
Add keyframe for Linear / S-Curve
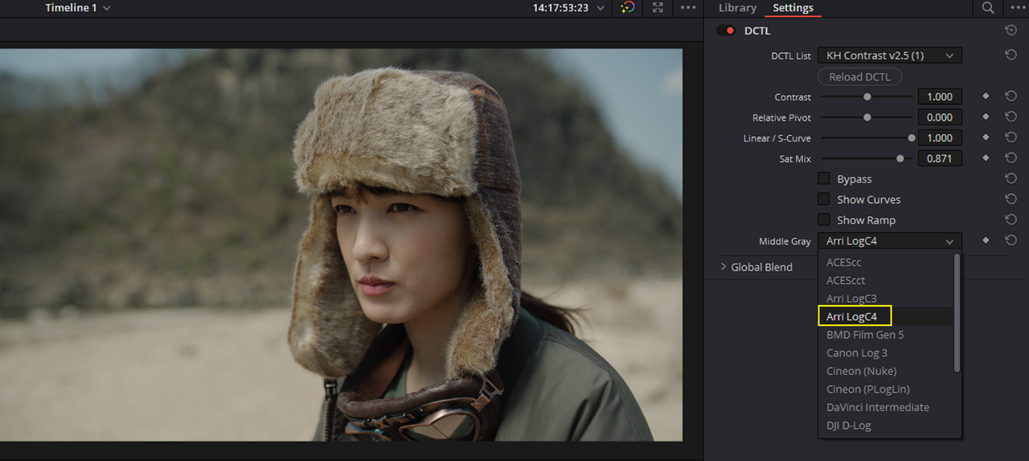(x=986, y=138)
